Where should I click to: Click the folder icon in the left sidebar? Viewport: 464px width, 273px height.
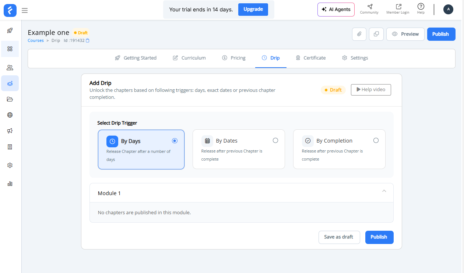coord(10,99)
